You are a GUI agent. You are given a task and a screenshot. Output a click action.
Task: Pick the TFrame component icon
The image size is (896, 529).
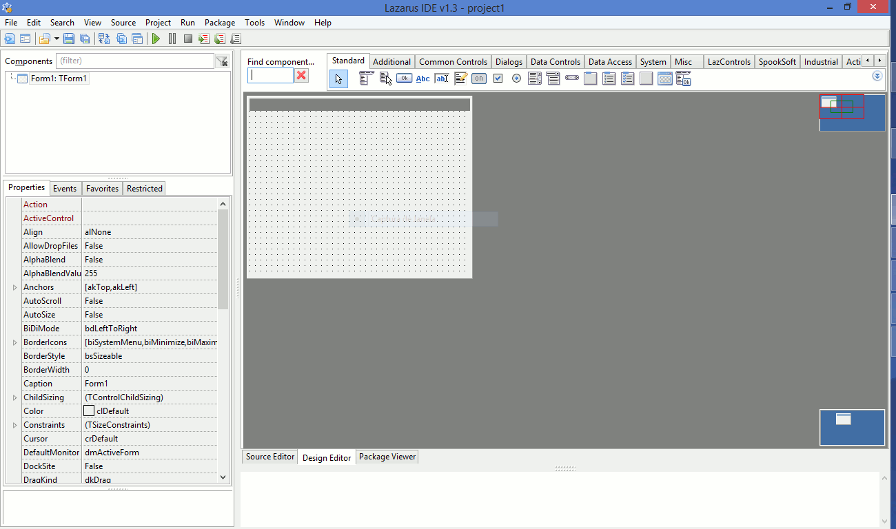click(x=665, y=79)
